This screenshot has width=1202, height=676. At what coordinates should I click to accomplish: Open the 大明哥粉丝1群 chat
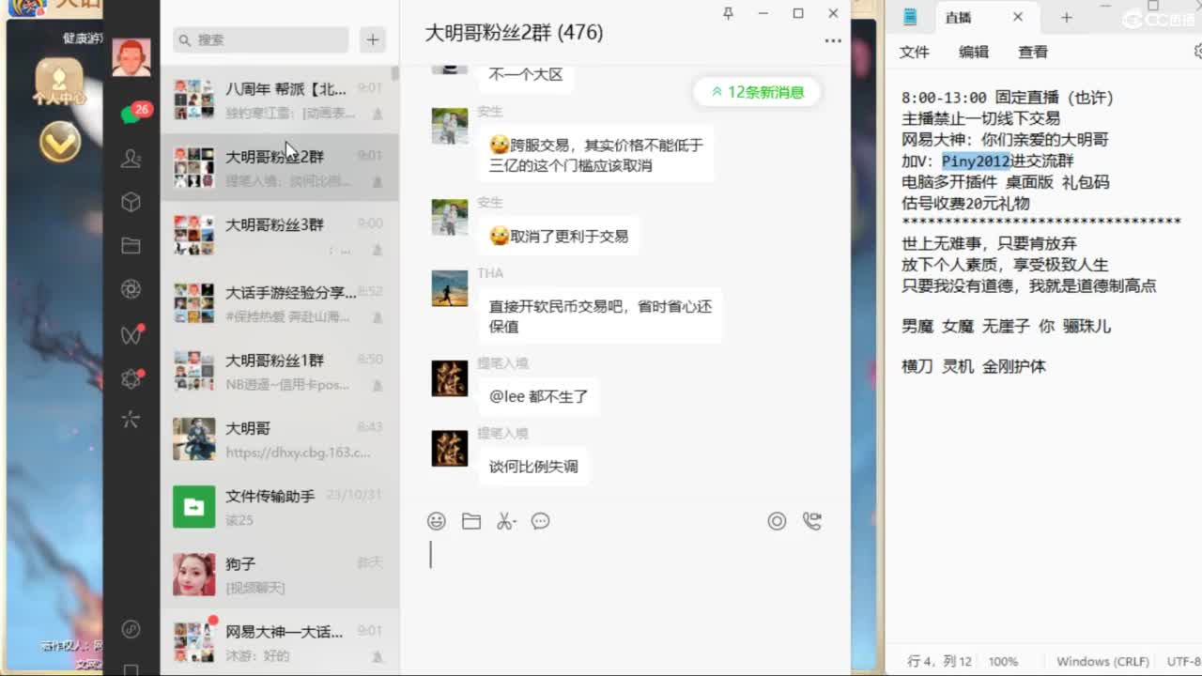(x=280, y=370)
